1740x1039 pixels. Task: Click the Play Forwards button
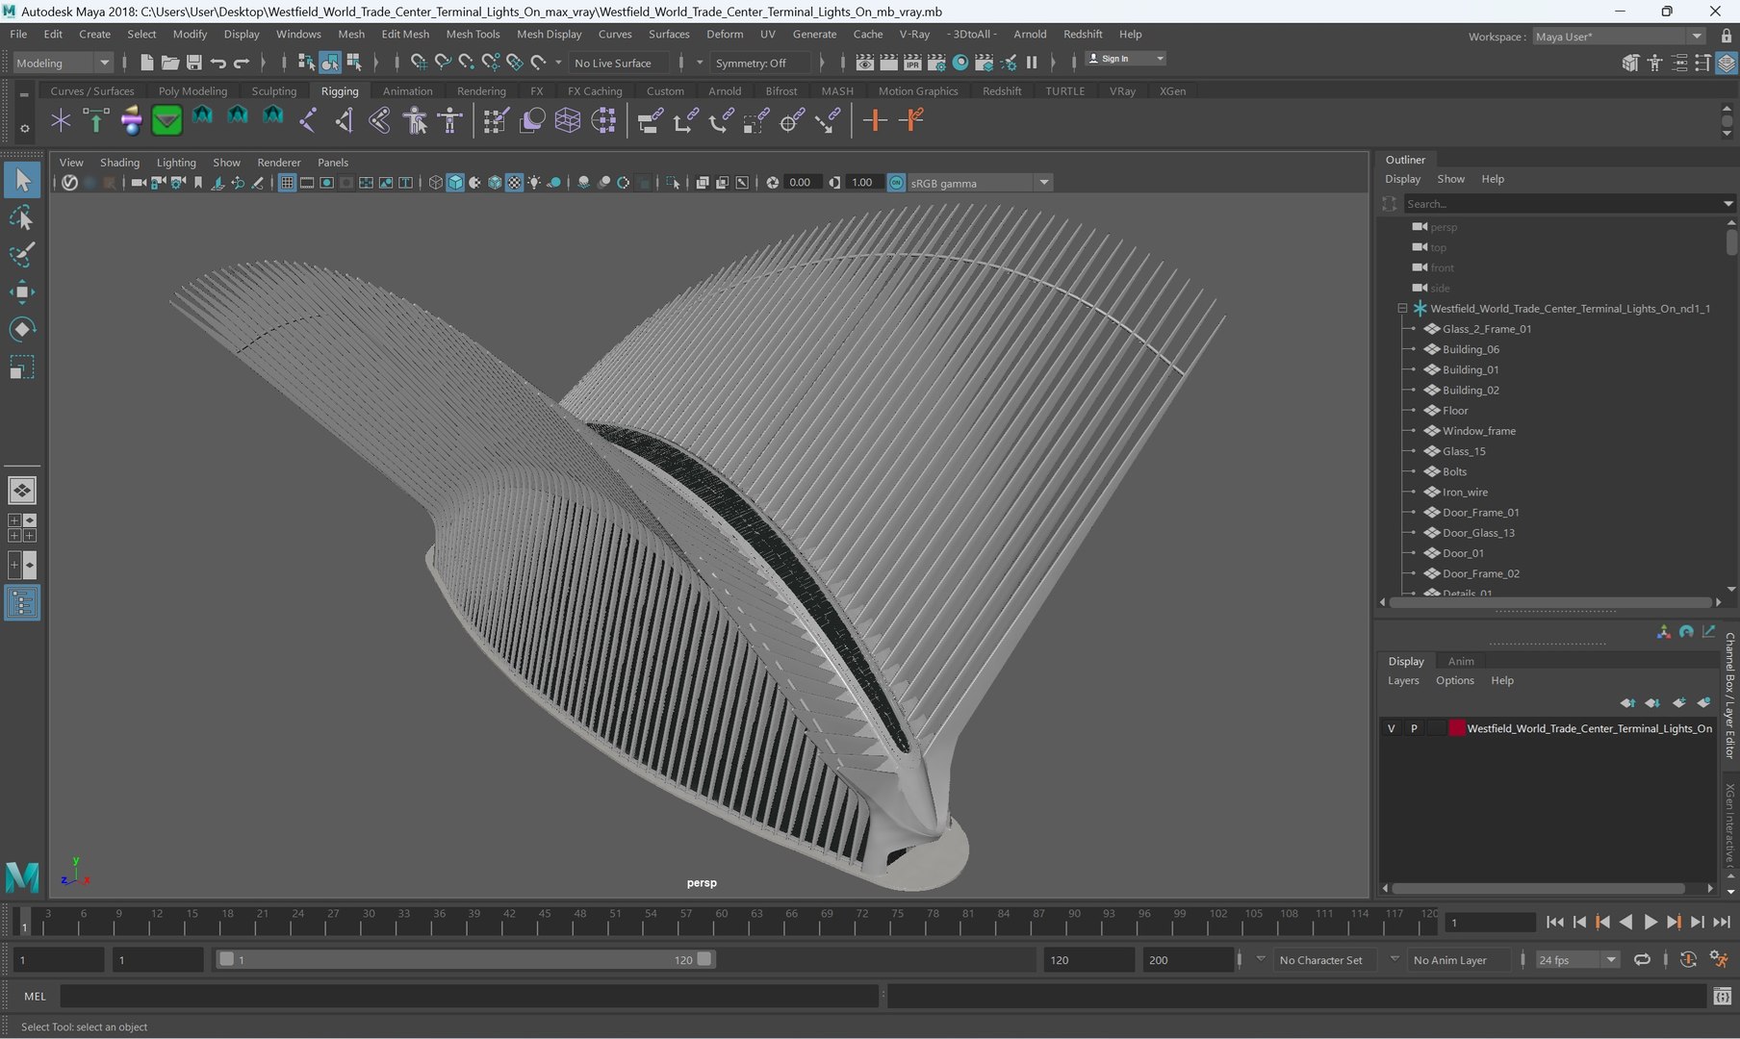(1650, 922)
